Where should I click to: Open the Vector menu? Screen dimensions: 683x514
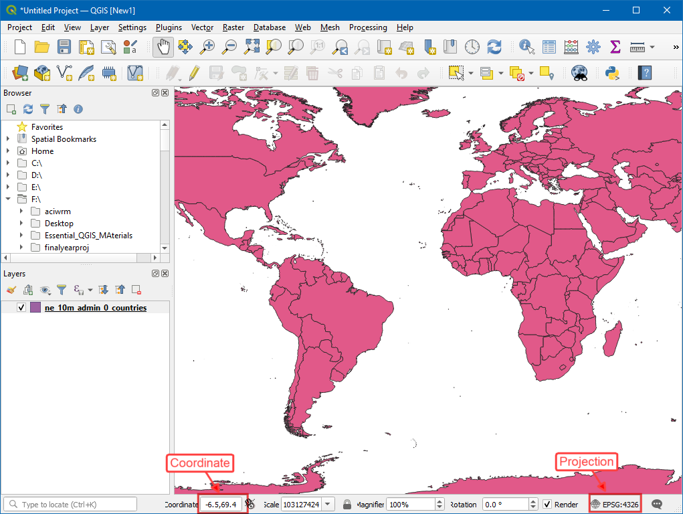[202, 27]
